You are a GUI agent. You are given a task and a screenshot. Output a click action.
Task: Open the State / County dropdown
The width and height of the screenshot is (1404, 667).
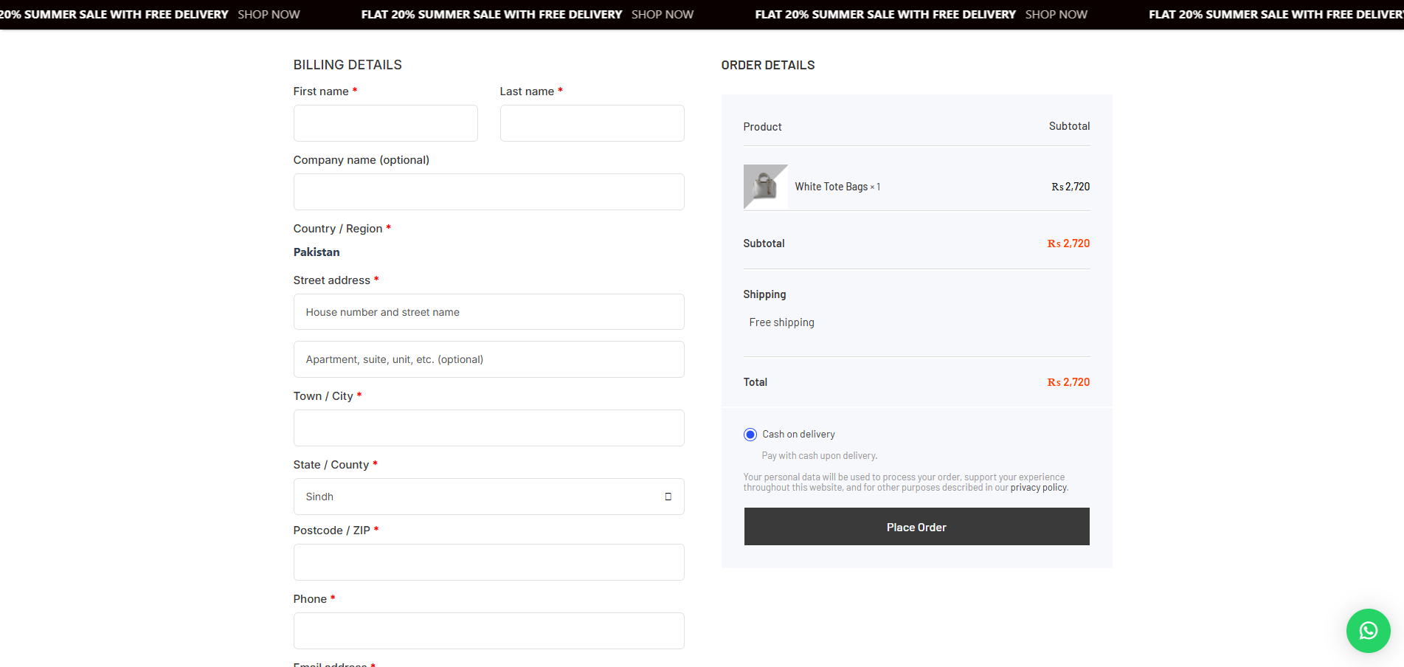coord(488,497)
